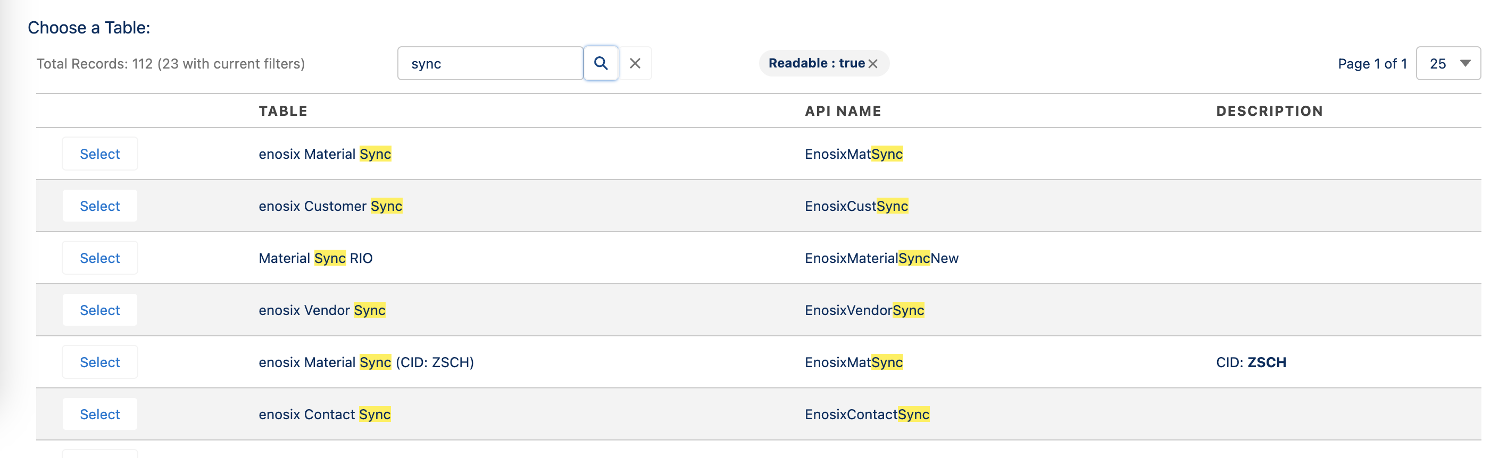Remove the 'Readable : true' filter chip
This screenshot has width=1499, height=458.
click(x=873, y=64)
